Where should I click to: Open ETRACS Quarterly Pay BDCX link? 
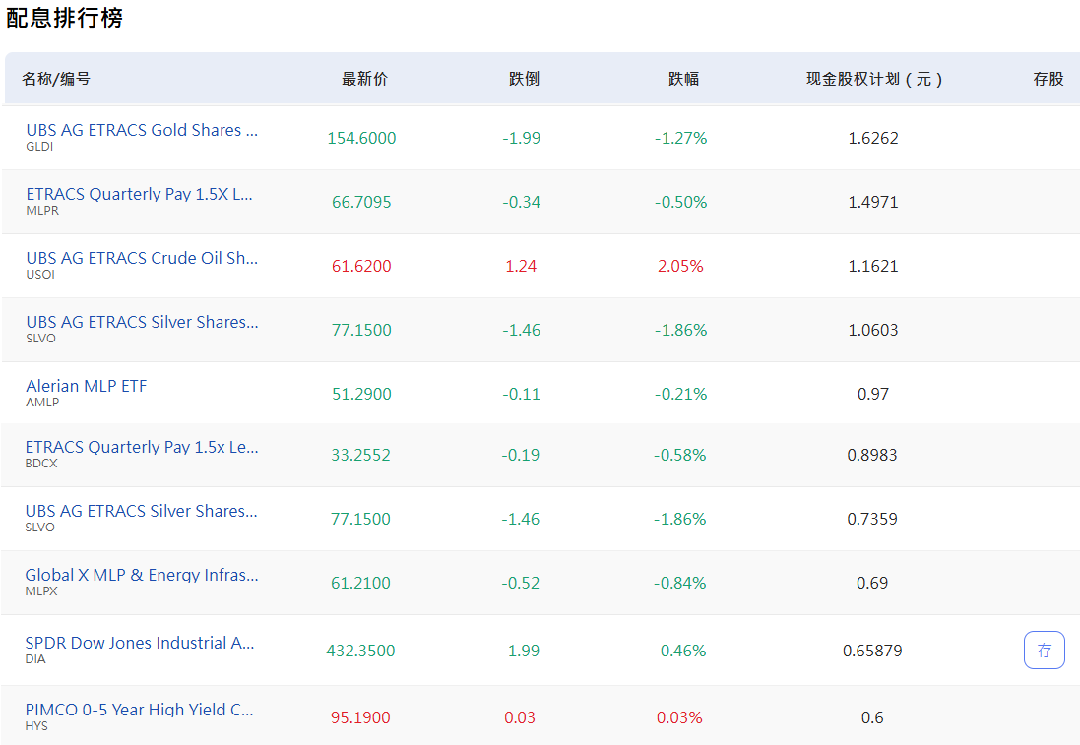(x=141, y=447)
